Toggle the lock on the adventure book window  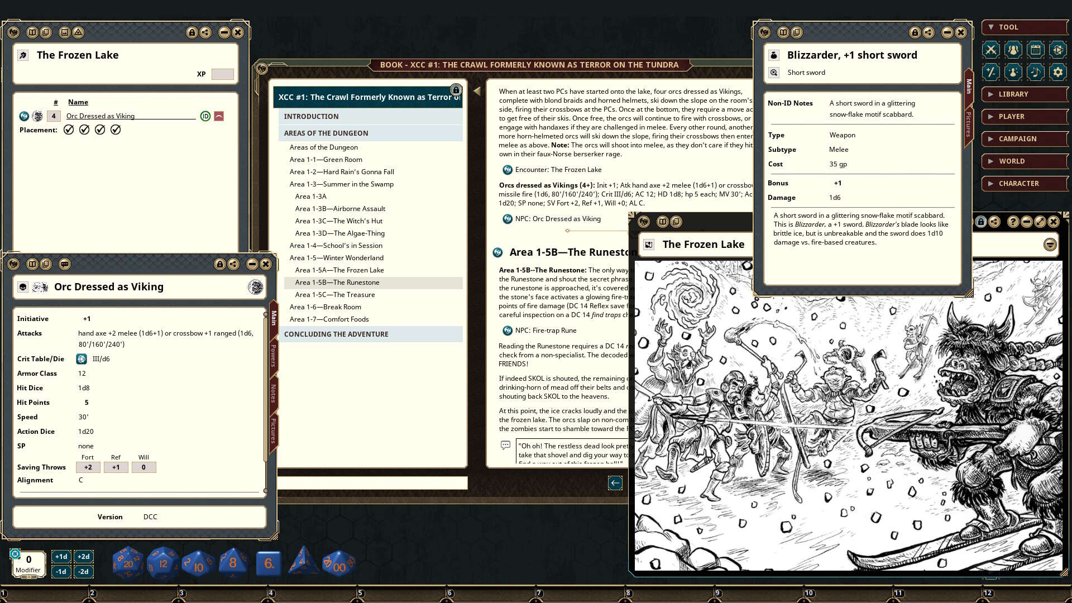(x=456, y=89)
